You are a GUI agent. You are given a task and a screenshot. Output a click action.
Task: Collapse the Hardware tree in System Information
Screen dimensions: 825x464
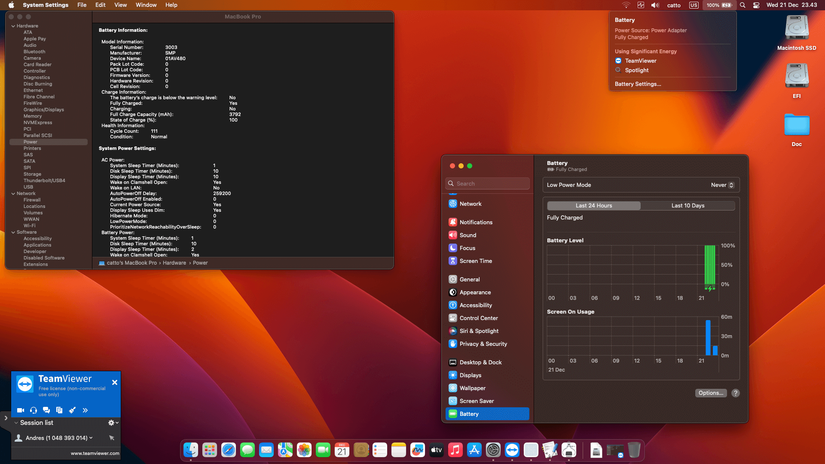[13, 26]
